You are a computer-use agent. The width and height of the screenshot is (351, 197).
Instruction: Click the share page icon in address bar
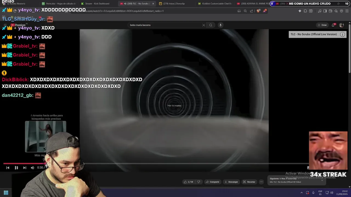click(251, 11)
